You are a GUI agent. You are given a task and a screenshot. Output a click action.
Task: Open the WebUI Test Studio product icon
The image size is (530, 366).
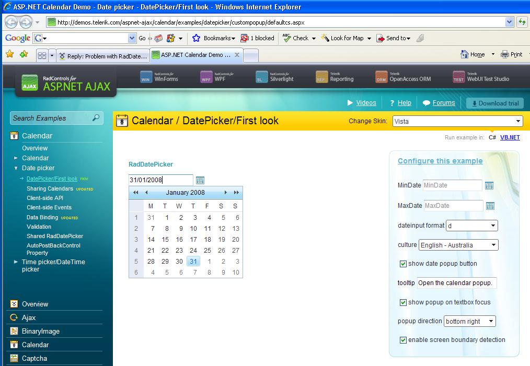pos(459,77)
